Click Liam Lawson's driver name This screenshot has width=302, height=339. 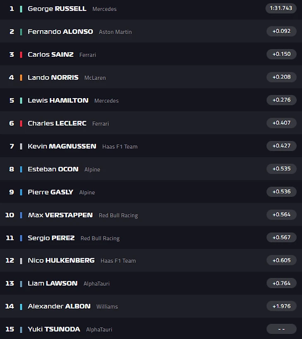[x=53, y=283]
